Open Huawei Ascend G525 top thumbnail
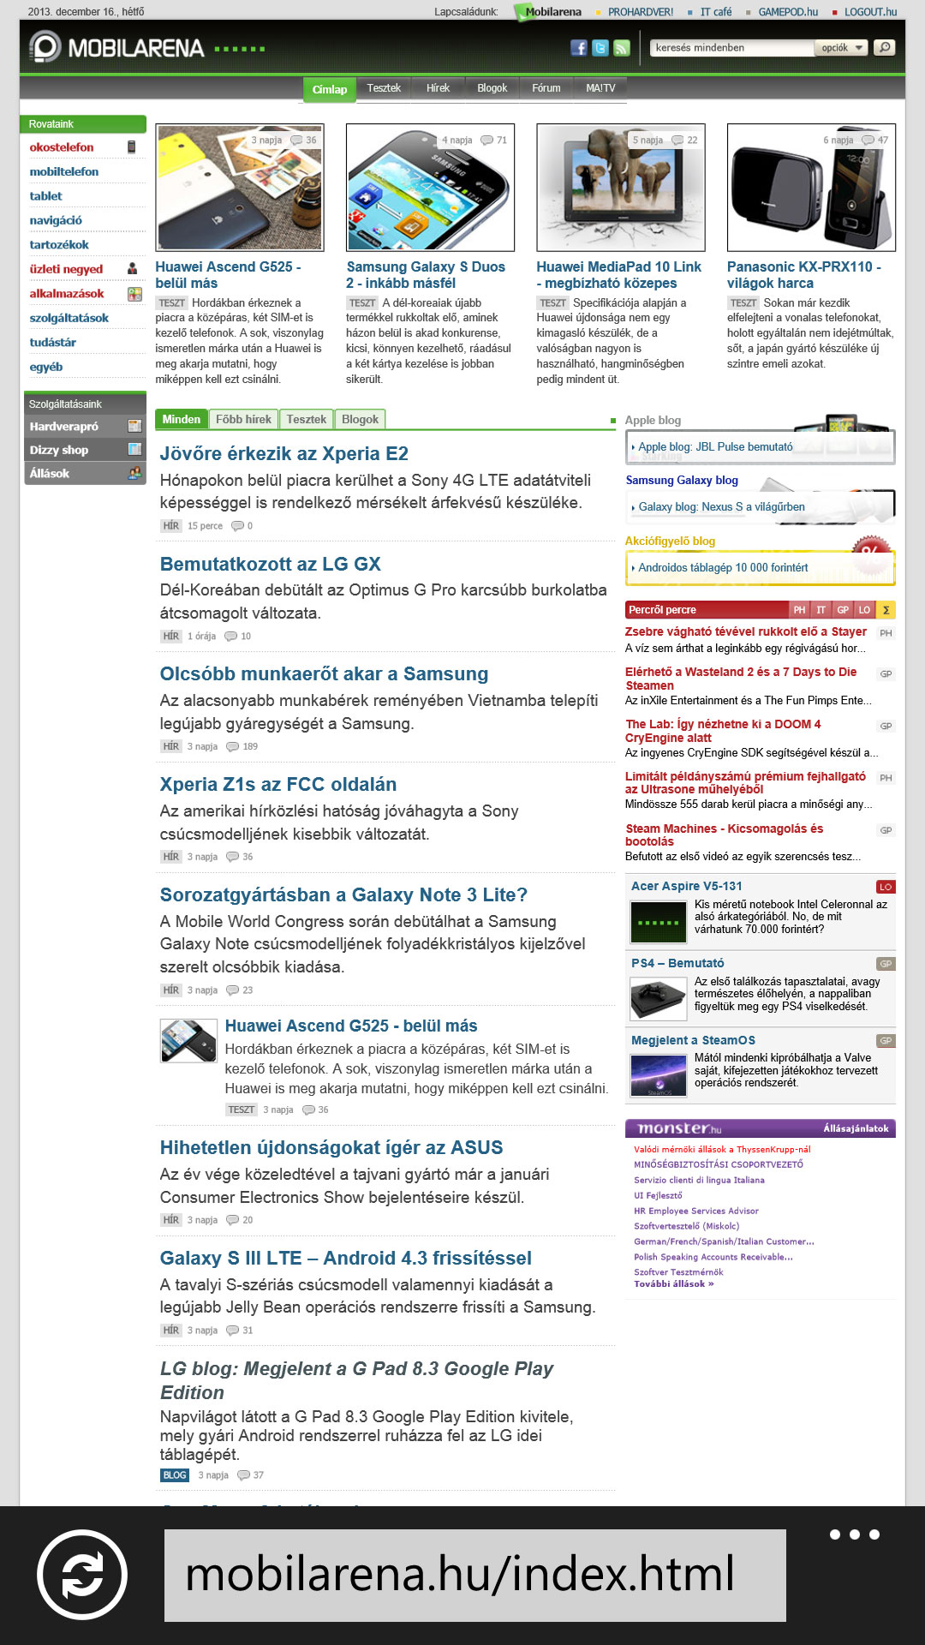This screenshot has width=925, height=1645. [x=240, y=188]
